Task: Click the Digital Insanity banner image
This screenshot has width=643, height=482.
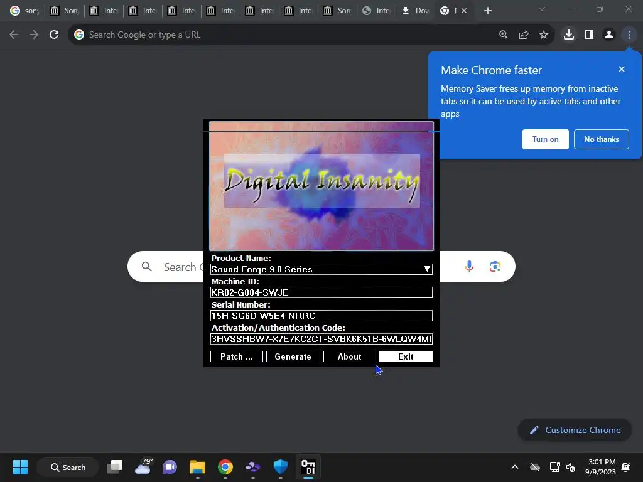Action: [x=321, y=186]
